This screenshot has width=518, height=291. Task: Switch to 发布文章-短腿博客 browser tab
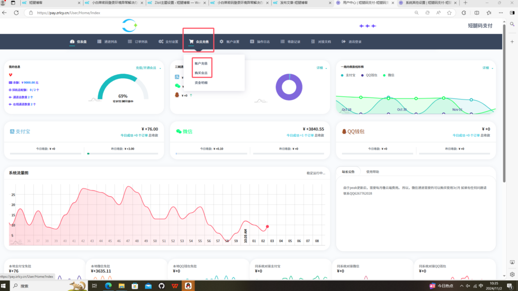point(301,3)
